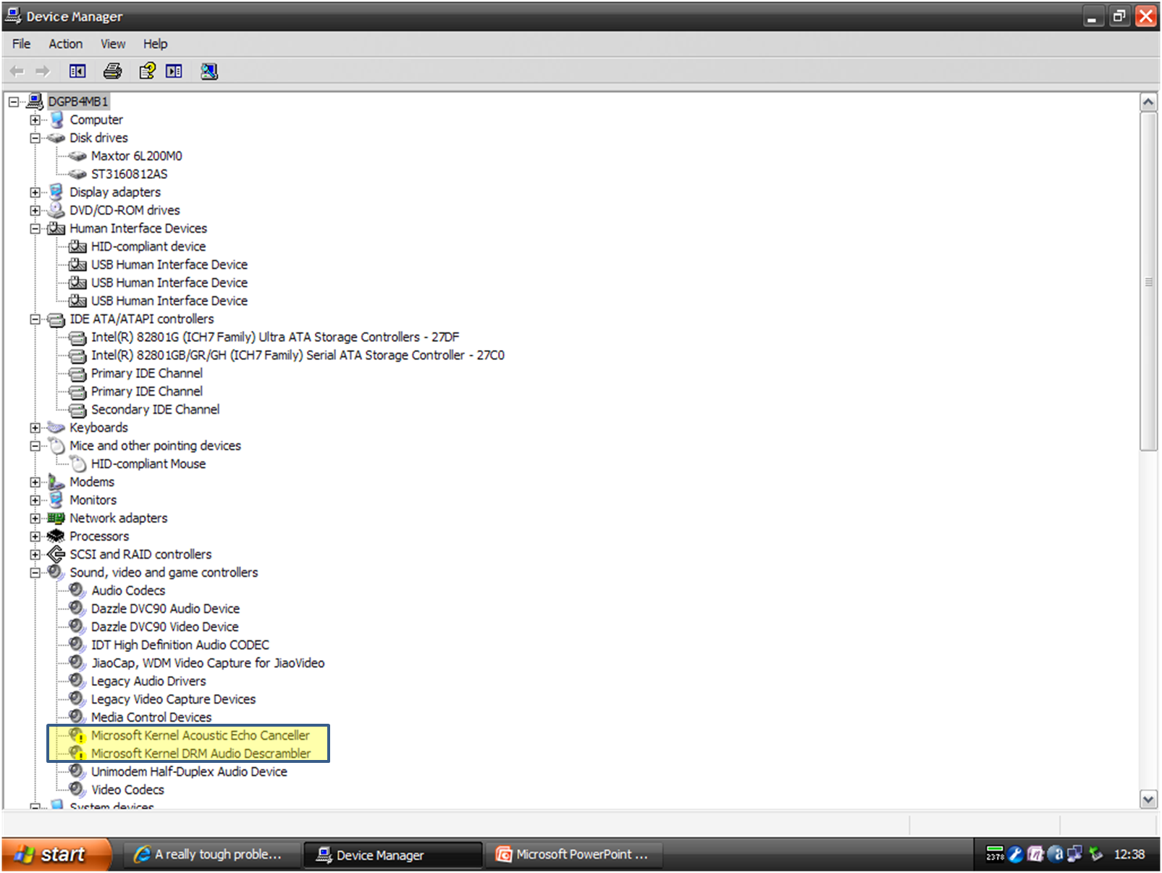
Task: Click the scrollbar up arrow
Action: point(1148,102)
